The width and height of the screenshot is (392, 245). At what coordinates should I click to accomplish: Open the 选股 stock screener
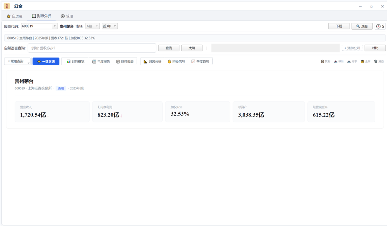[362, 26]
